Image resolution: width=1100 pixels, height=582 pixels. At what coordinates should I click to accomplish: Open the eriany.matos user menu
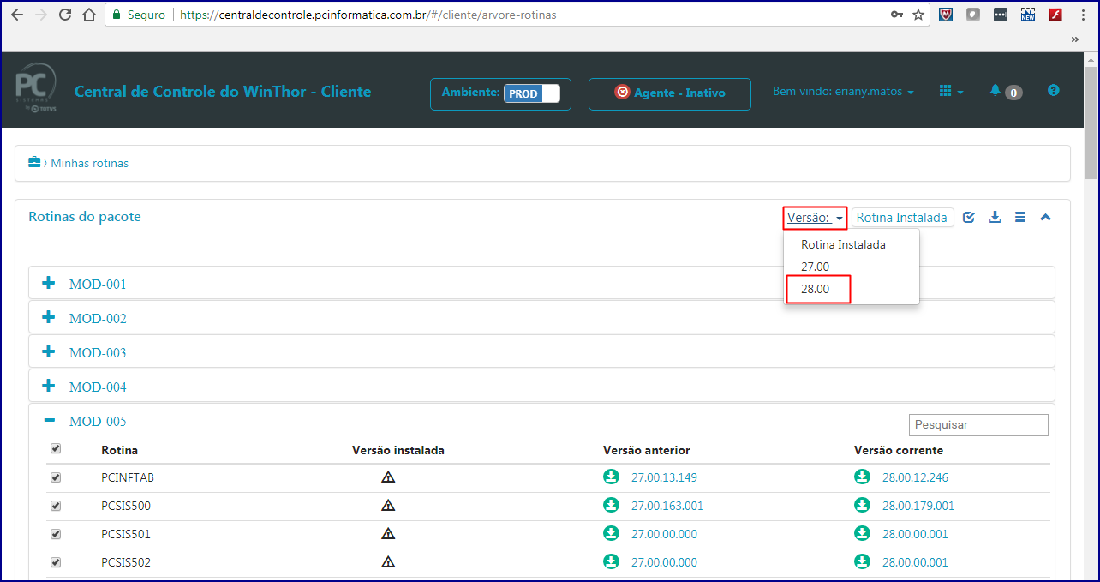843,91
